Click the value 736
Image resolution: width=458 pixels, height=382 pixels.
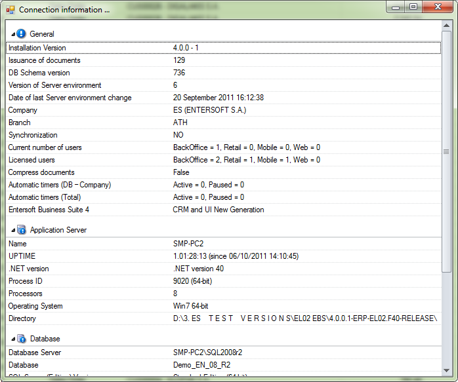[179, 73]
